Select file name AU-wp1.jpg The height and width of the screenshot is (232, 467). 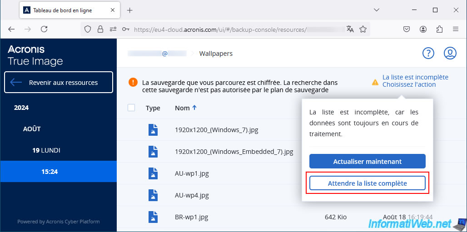pyautogui.click(x=192, y=173)
